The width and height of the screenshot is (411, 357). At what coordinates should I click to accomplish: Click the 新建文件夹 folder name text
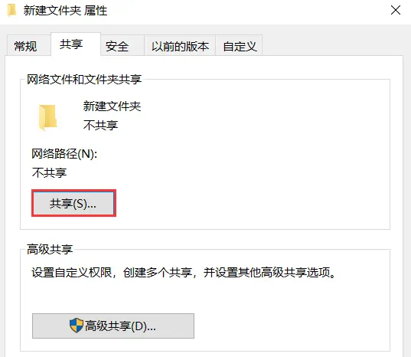pyautogui.click(x=112, y=106)
